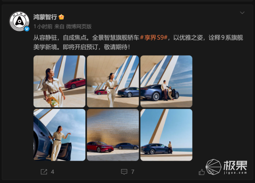
Task: Click the 微博网页版 source link
Action: click(79, 27)
